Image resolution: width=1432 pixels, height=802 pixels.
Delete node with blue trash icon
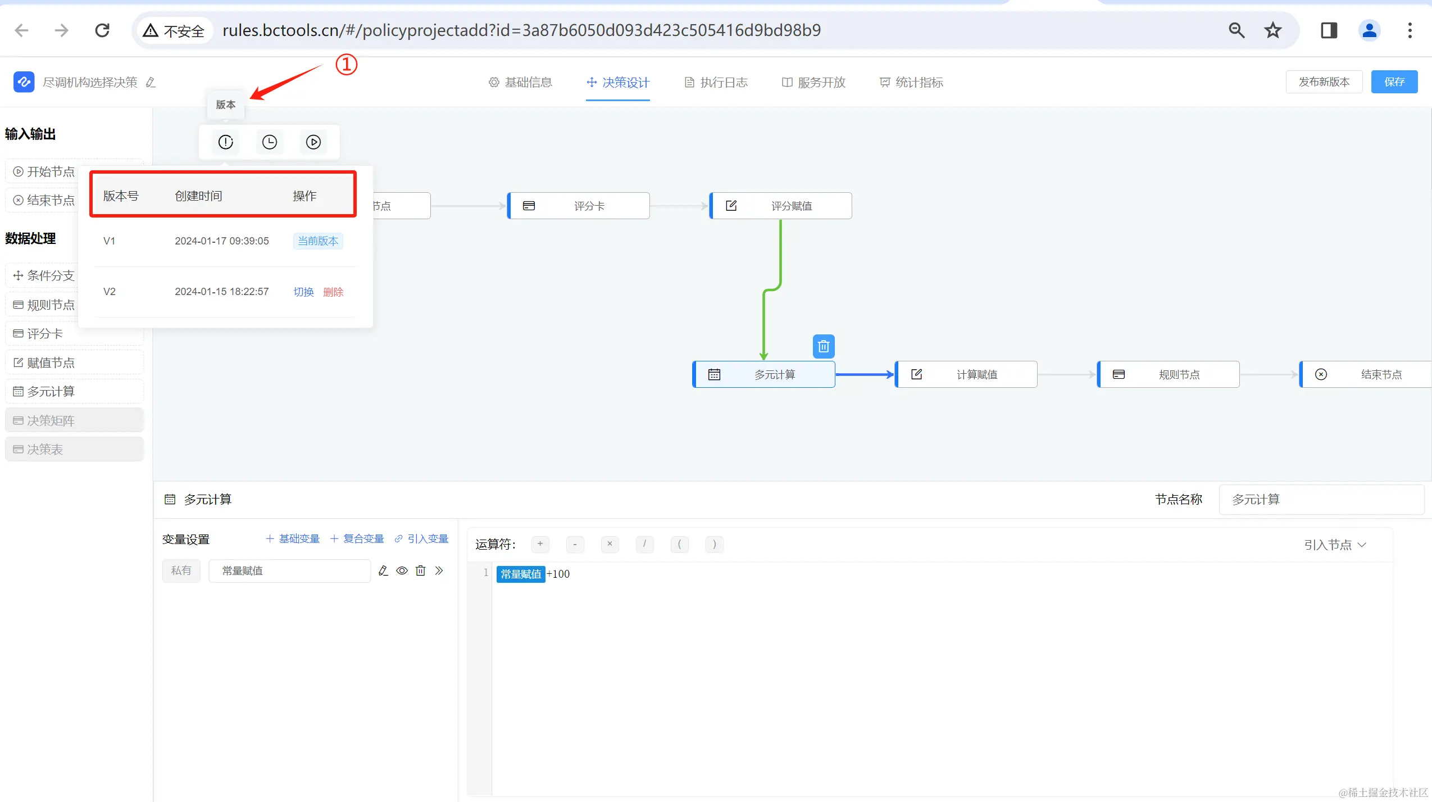823,347
